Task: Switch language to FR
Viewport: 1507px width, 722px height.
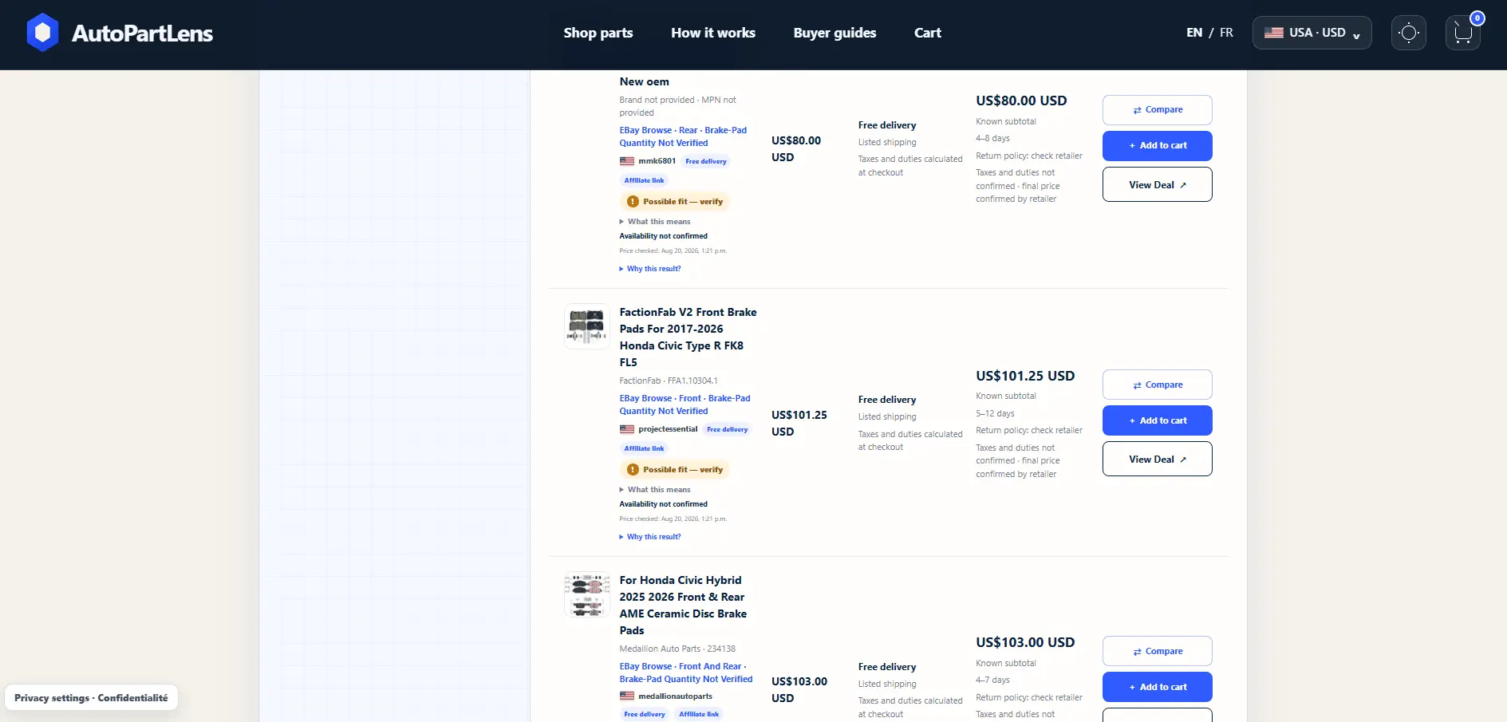Action: (x=1226, y=33)
